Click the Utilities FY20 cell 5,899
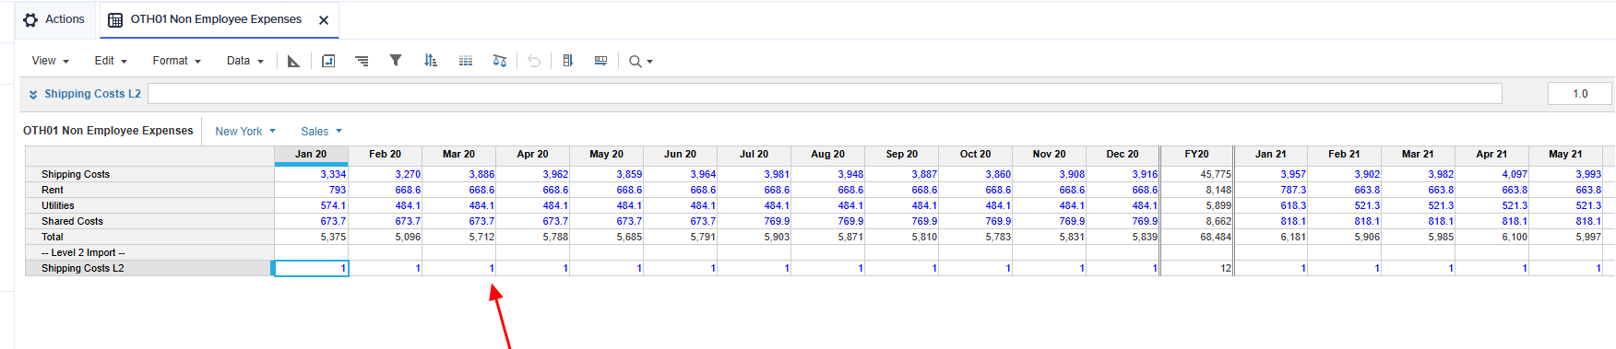 coord(1196,205)
